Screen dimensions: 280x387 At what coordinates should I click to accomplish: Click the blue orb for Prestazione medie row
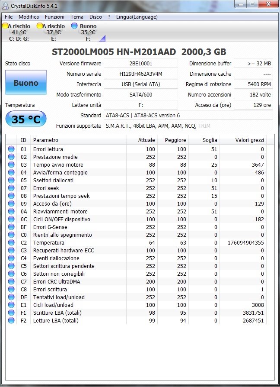click(11, 157)
